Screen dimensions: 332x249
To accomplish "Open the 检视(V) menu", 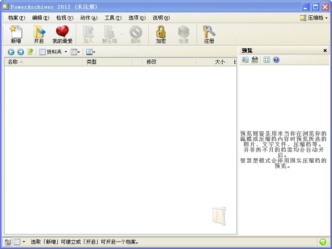I will [x=65, y=18].
